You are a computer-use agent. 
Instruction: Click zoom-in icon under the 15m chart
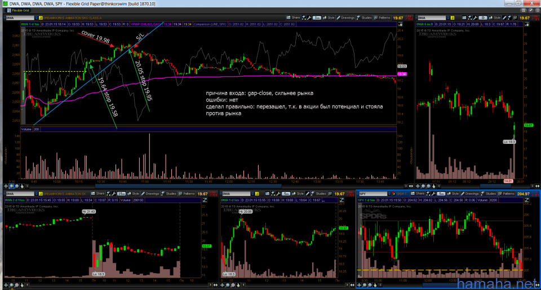coord(11,285)
